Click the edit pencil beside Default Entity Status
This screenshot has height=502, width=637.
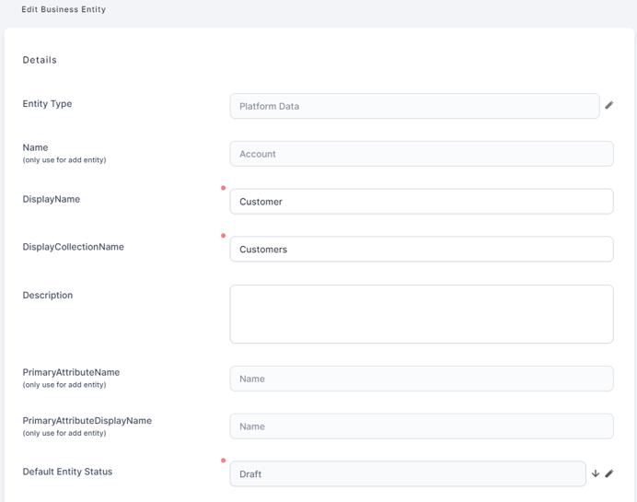[609, 473]
